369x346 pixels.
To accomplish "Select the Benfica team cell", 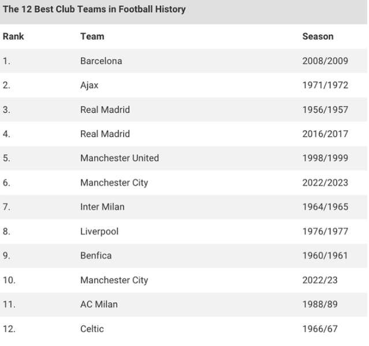I will click(96, 255).
